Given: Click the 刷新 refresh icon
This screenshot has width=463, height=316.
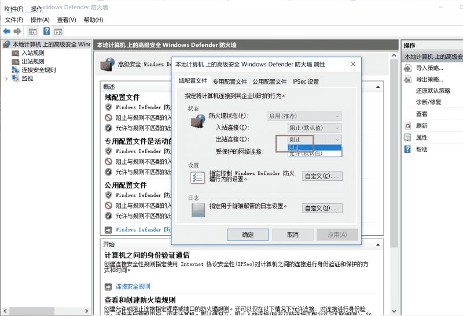Looking at the screenshot, I should coord(407,126).
